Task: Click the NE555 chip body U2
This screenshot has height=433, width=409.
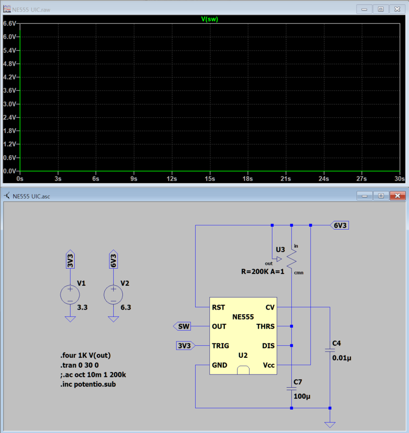Action: tap(243, 336)
